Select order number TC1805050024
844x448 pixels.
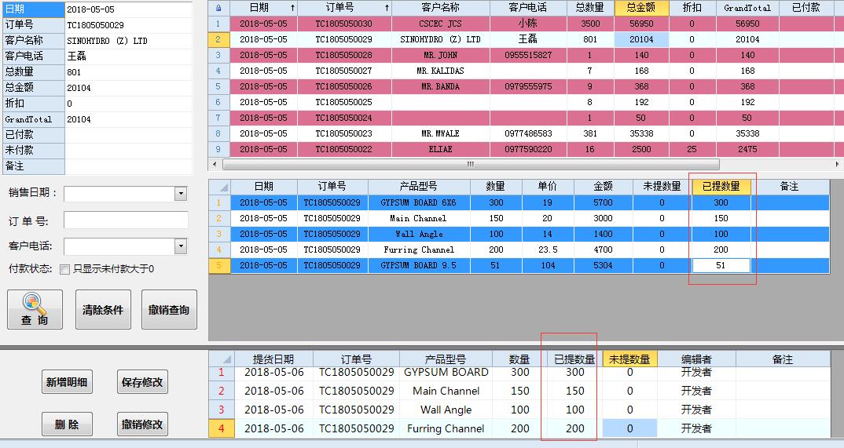click(343, 118)
